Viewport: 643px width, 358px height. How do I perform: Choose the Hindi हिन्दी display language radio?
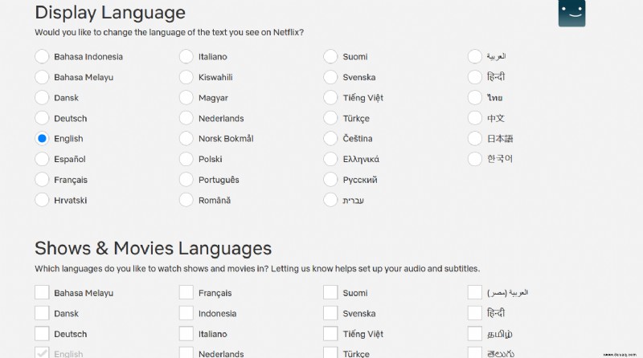(475, 77)
